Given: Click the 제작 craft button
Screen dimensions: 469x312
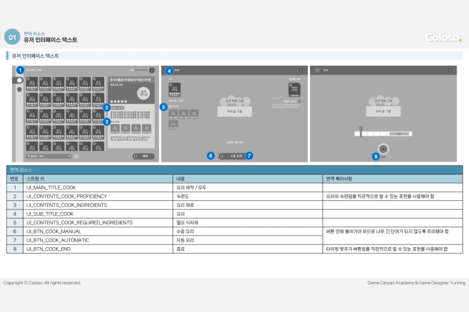Looking at the screenshot, I should (x=143, y=156).
